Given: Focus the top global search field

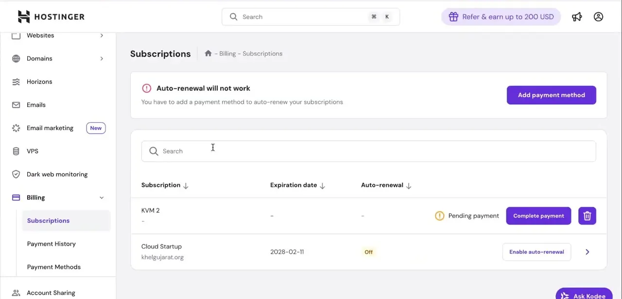Looking at the screenshot, I should [x=311, y=17].
